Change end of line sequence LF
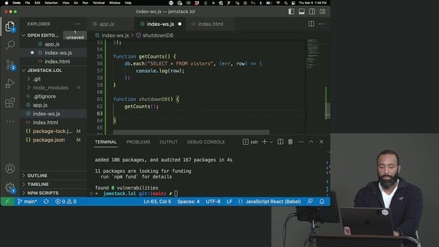This screenshot has width=439, height=247. point(229,202)
